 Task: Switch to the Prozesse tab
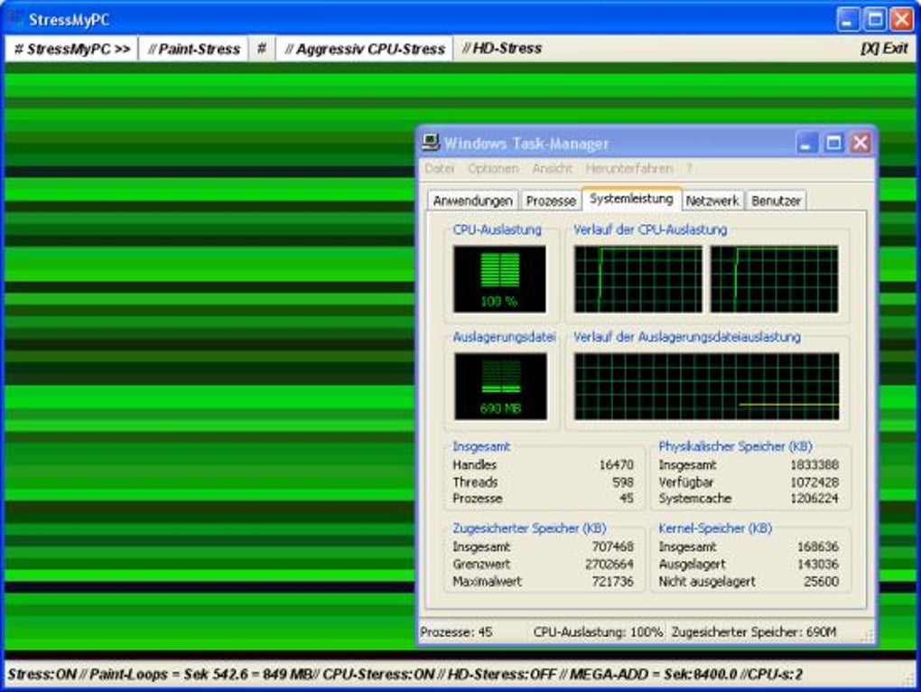(551, 201)
